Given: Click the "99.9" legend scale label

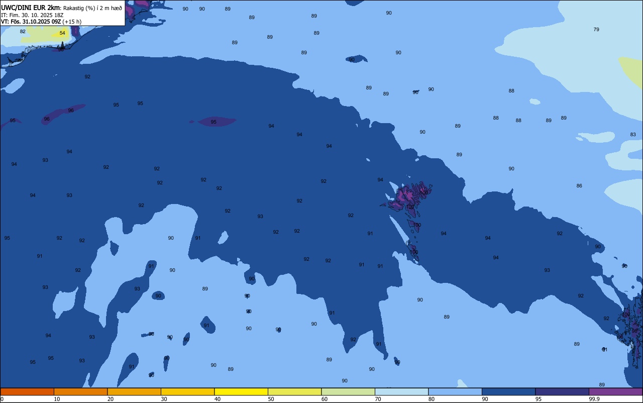Looking at the screenshot, I should [594, 399].
